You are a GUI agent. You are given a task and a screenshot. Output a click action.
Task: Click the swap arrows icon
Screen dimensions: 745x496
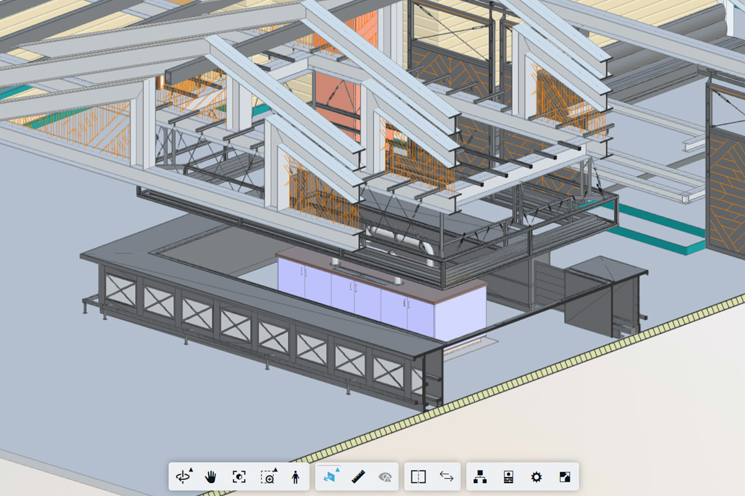click(446, 476)
